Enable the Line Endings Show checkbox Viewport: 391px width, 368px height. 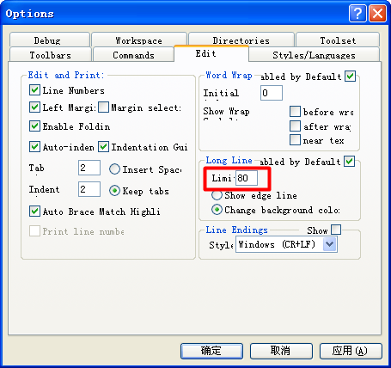pyautogui.click(x=336, y=230)
